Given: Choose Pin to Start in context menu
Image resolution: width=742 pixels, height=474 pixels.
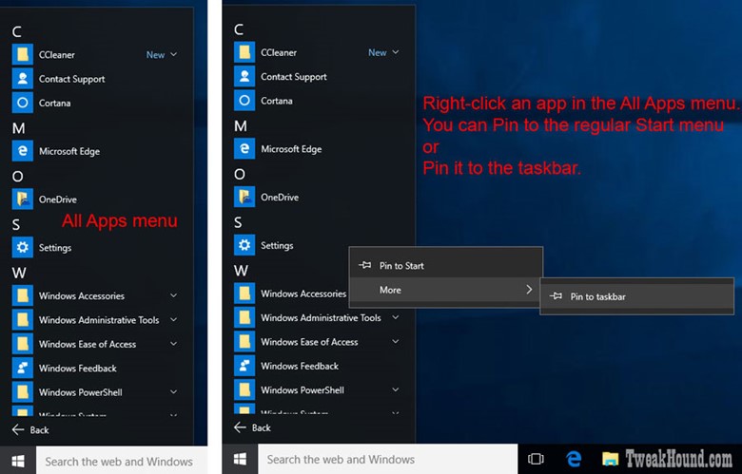Looking at the screenshot, I should click(446, 266).
